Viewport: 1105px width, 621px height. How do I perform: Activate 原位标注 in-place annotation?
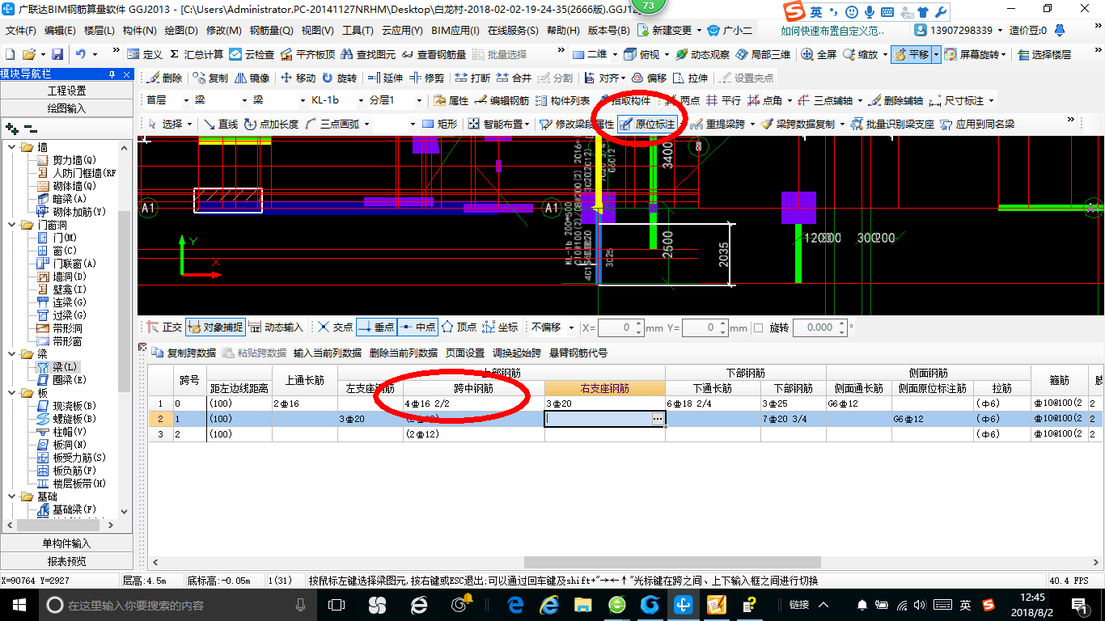pos(647,124)
